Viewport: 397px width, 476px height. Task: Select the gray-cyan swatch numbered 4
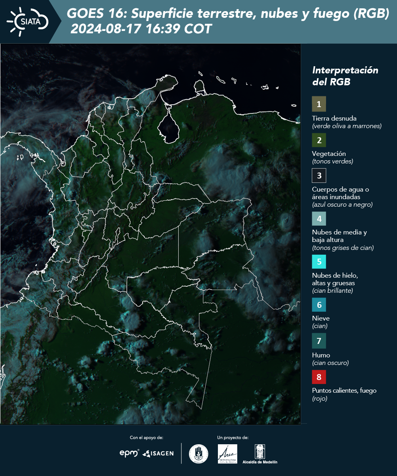click(x=319, y=218)
